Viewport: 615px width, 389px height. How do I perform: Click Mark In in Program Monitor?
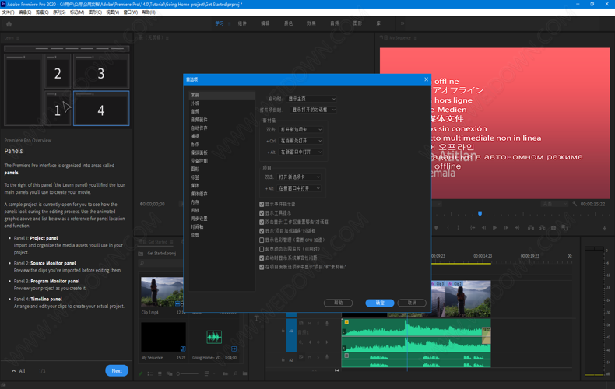tap(448, 228)
